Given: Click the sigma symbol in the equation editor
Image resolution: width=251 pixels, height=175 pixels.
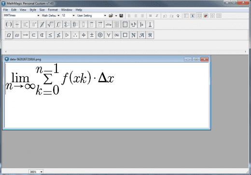Looking at the screenshot, I should click(48, 79).
